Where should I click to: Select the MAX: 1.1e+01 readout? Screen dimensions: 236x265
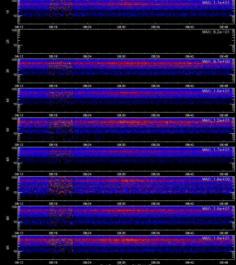pyautogui.click(x=216, y=3)
